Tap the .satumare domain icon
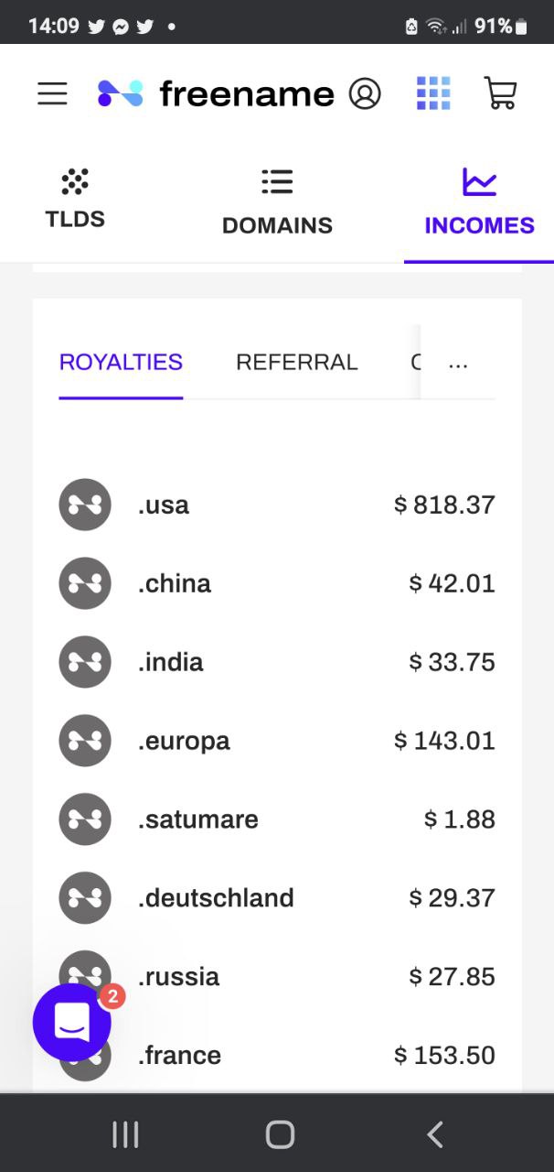Viewport: 554px width, 1172px height. 85,819
